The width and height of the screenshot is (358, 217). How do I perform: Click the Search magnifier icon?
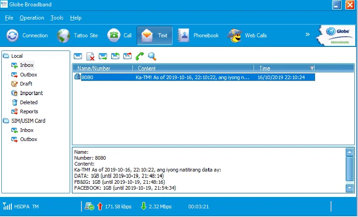[152, 56]
